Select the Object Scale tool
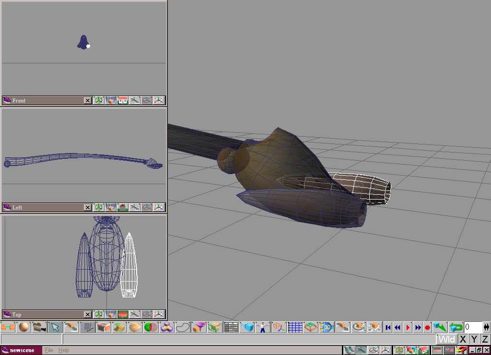Image resolution: width=491 pixels, height=355 pixels. click(x=374, y=328)
